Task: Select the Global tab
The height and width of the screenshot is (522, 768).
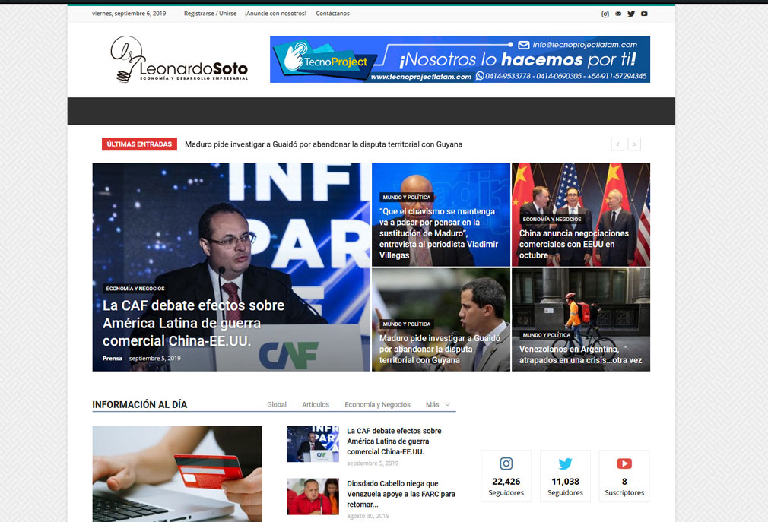Action: click(x=277, y=404)
